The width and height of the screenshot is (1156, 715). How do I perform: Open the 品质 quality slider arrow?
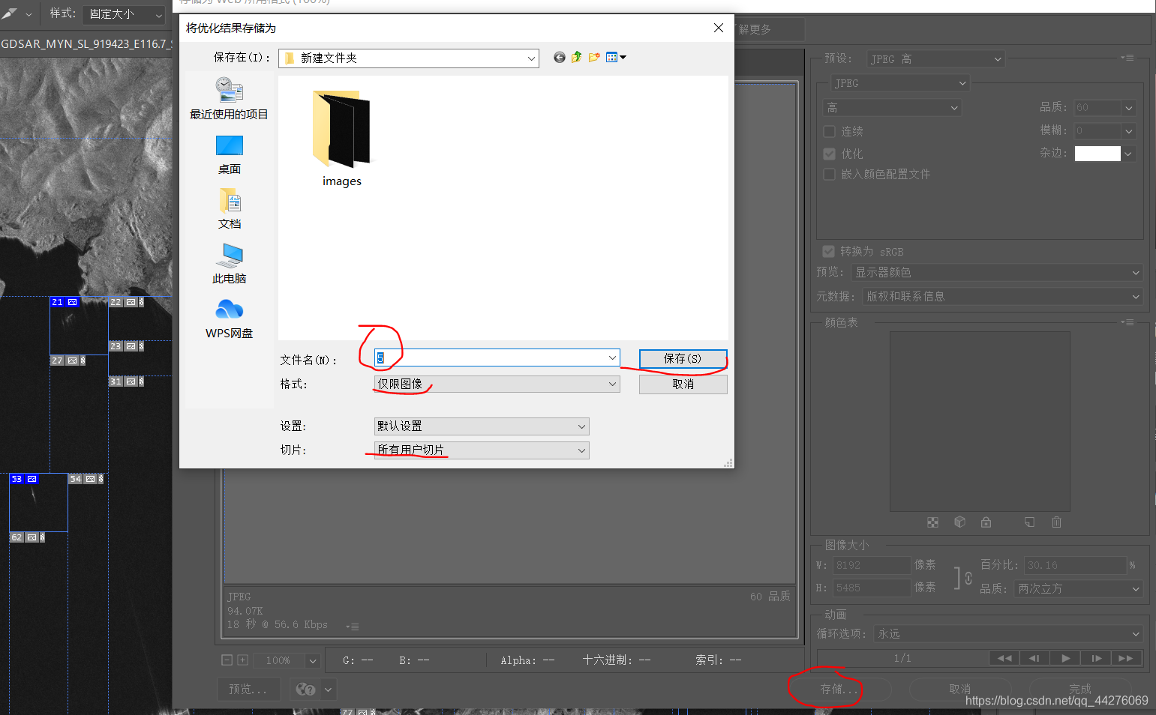(x=1128, y=108)
